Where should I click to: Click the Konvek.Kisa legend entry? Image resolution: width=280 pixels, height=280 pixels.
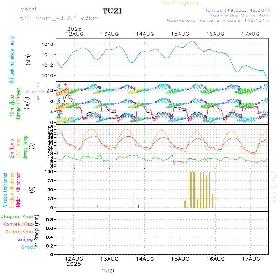pos(17,224)
